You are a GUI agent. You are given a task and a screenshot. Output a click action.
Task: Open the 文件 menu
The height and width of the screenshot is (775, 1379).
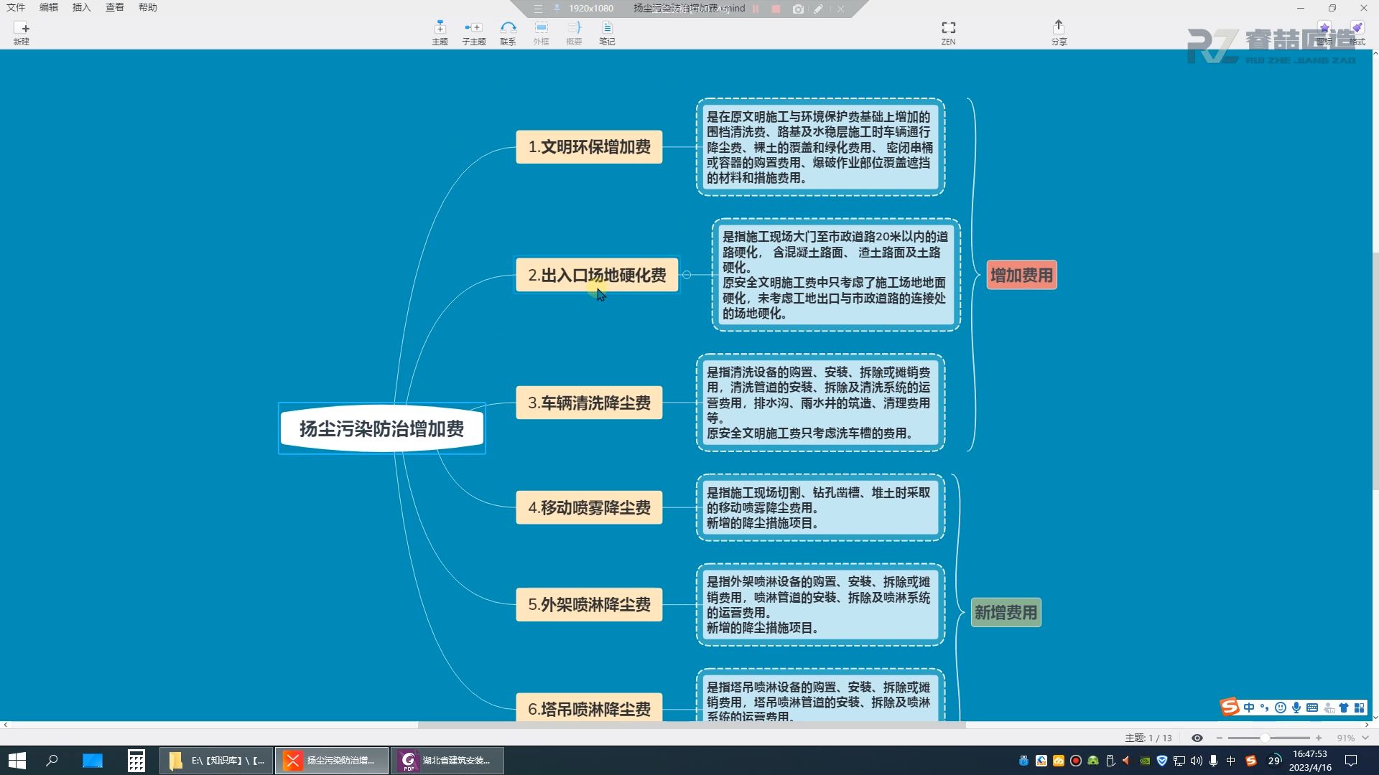click(15, 7)
